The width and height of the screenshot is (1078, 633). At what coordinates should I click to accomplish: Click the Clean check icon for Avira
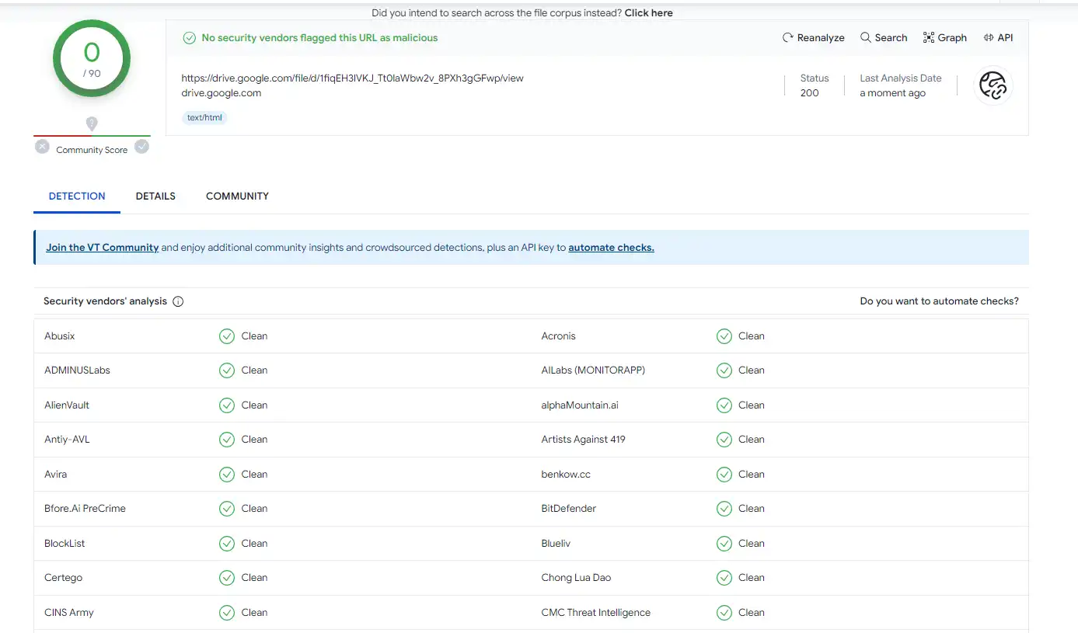[226, 475]
